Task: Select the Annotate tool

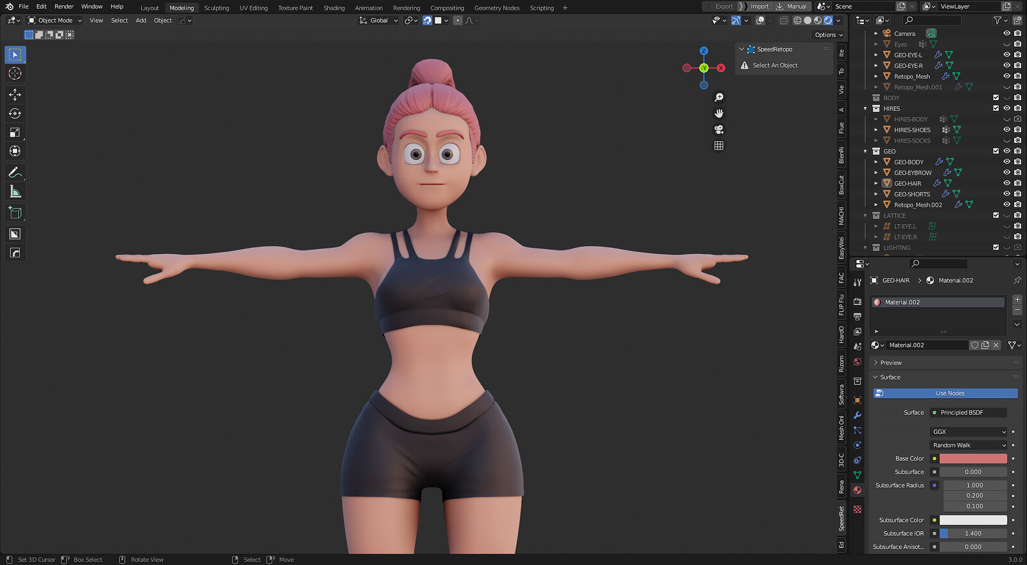Action: [15, 173]
